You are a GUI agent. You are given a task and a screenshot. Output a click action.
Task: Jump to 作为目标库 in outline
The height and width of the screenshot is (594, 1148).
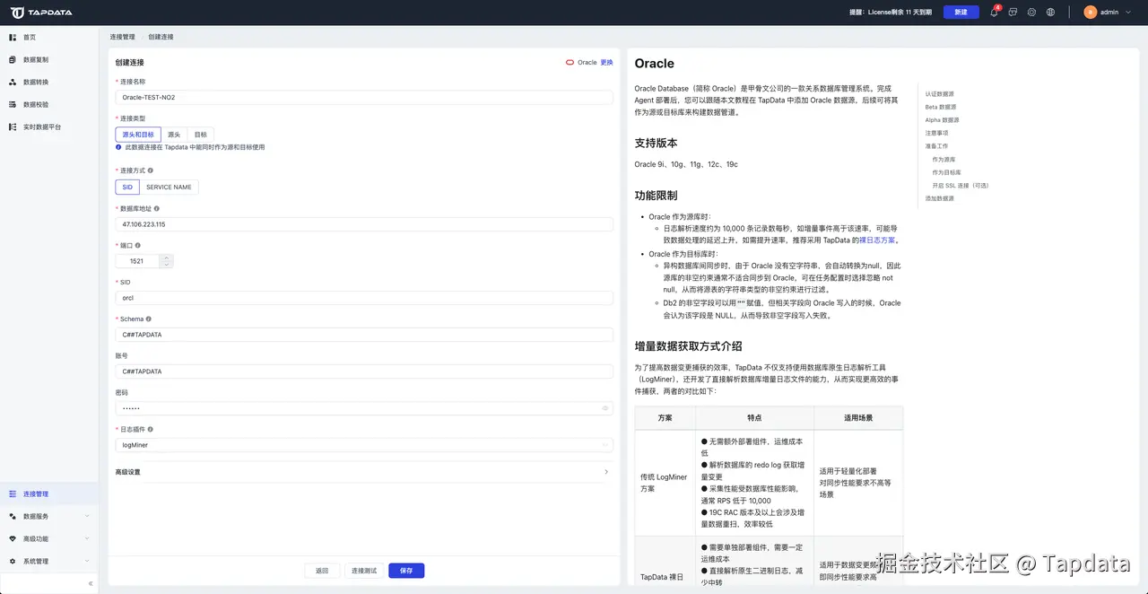tap(946, 172)
